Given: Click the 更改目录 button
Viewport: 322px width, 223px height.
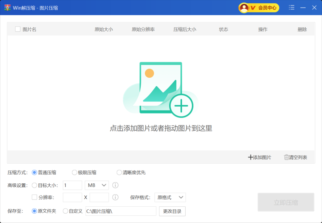Looking at the screenshot, I should [x=172, y=211].
